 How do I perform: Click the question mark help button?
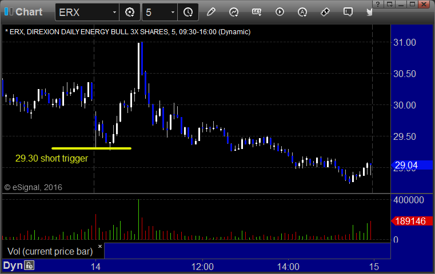tap(378, 4)
